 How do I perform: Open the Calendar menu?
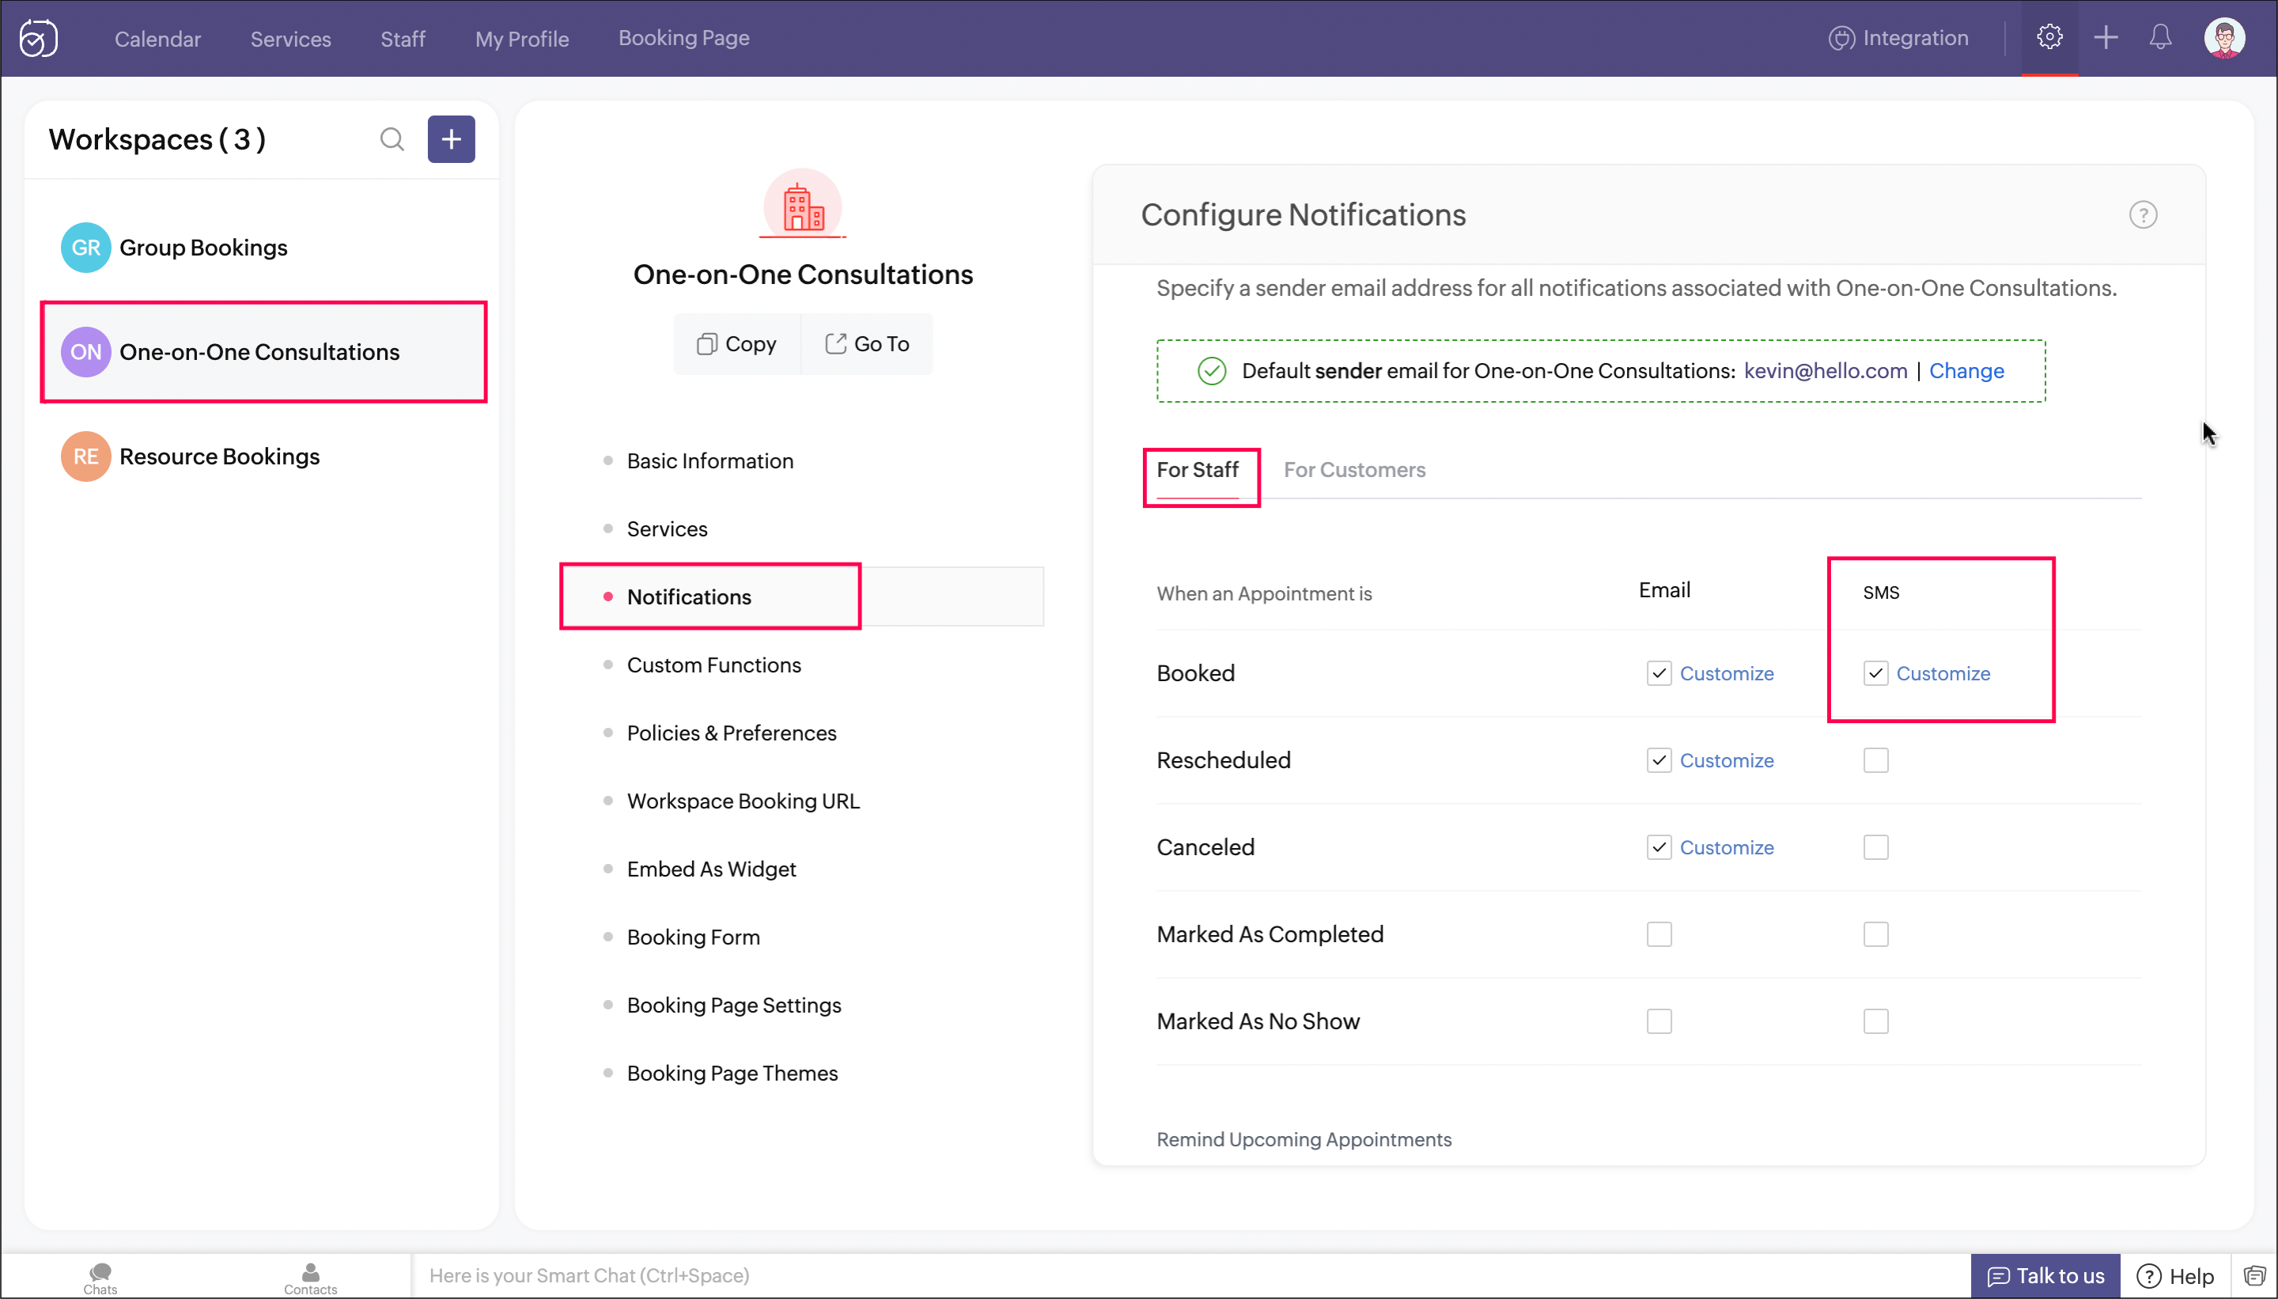[157, 38]
